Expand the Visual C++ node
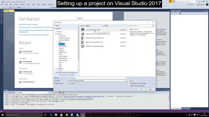The width and height of the screenshot is (209, 117). (x=56, y=32)
